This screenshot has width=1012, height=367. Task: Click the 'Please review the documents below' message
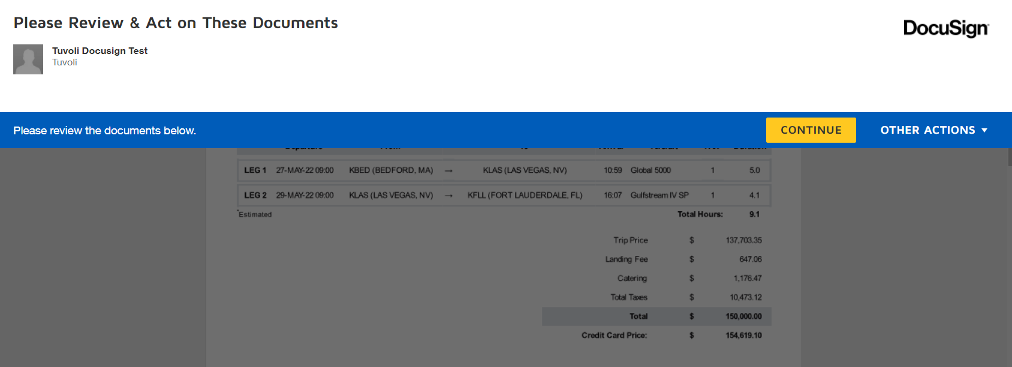[x=105, y=131]
